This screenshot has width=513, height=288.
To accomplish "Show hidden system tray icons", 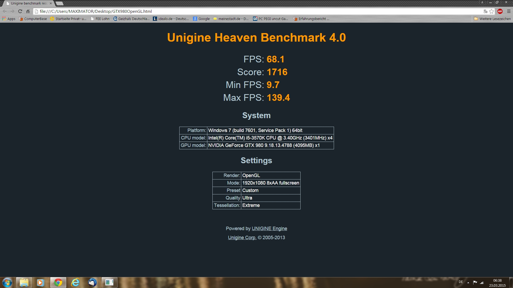I will (468, 282).
